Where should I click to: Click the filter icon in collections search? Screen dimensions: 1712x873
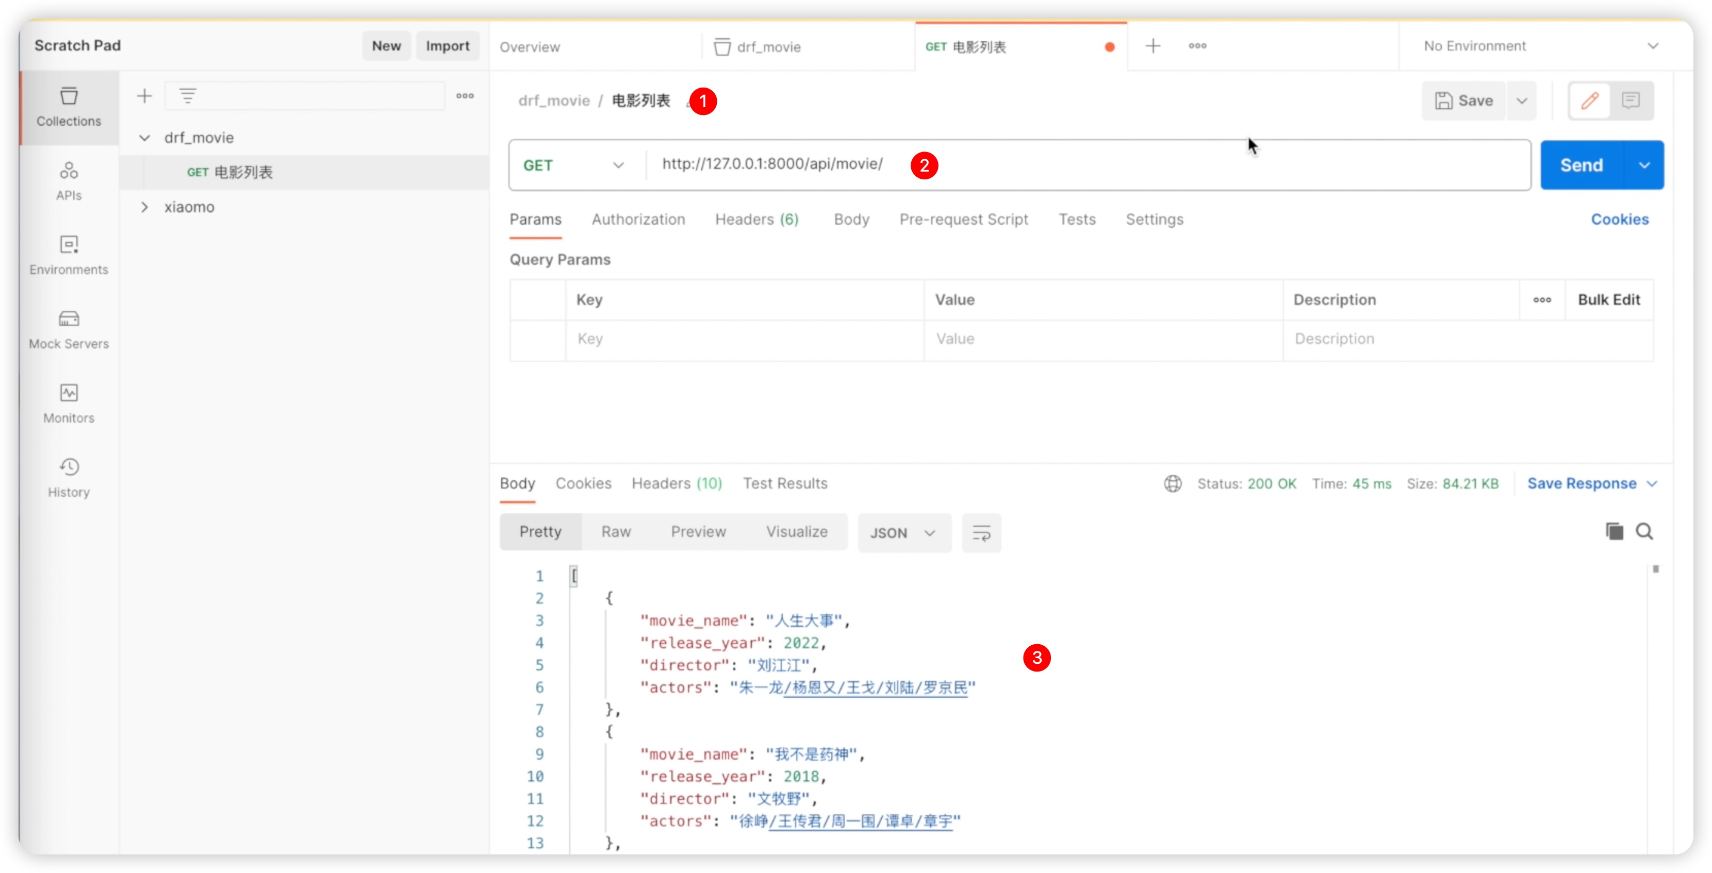click(x=188, y=96)
